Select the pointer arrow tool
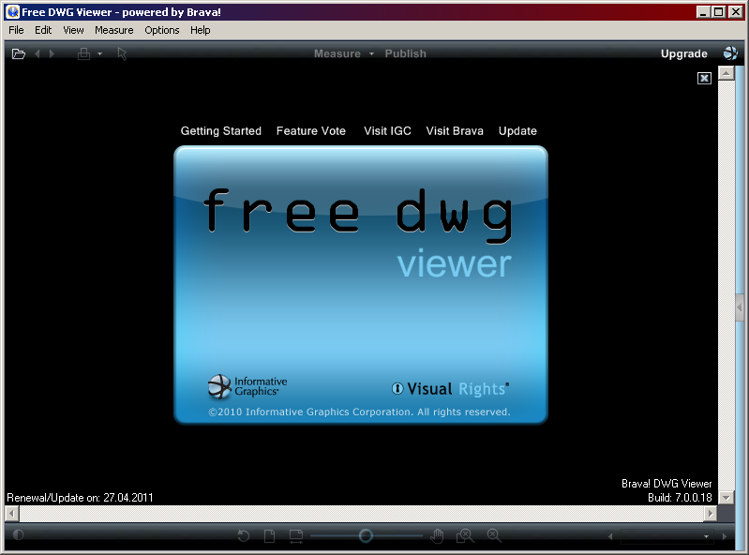The image size is (749, 555). tap(122, 54)
